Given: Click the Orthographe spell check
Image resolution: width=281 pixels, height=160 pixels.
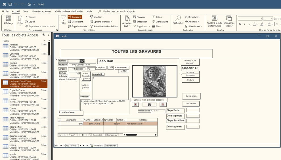Looking at the screenshot, I should (x=160, y=22).
